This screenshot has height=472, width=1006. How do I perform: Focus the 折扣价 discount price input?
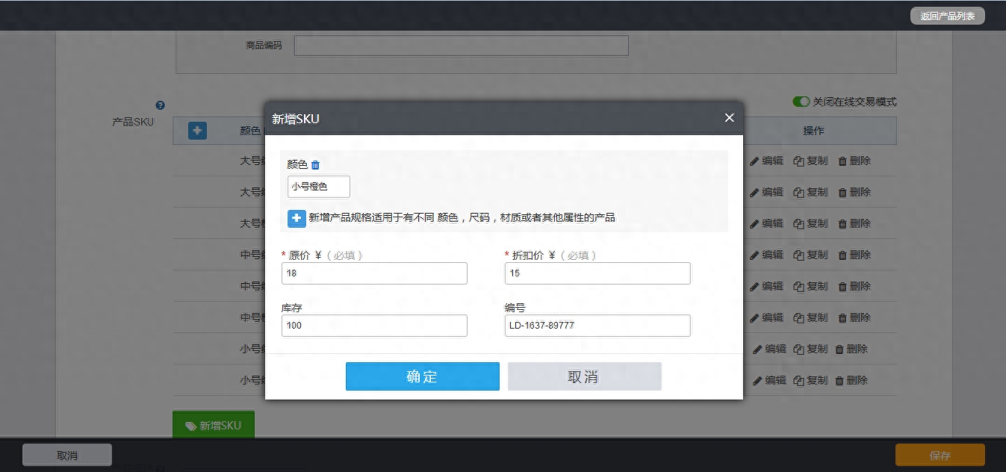[x=597, y=273]
